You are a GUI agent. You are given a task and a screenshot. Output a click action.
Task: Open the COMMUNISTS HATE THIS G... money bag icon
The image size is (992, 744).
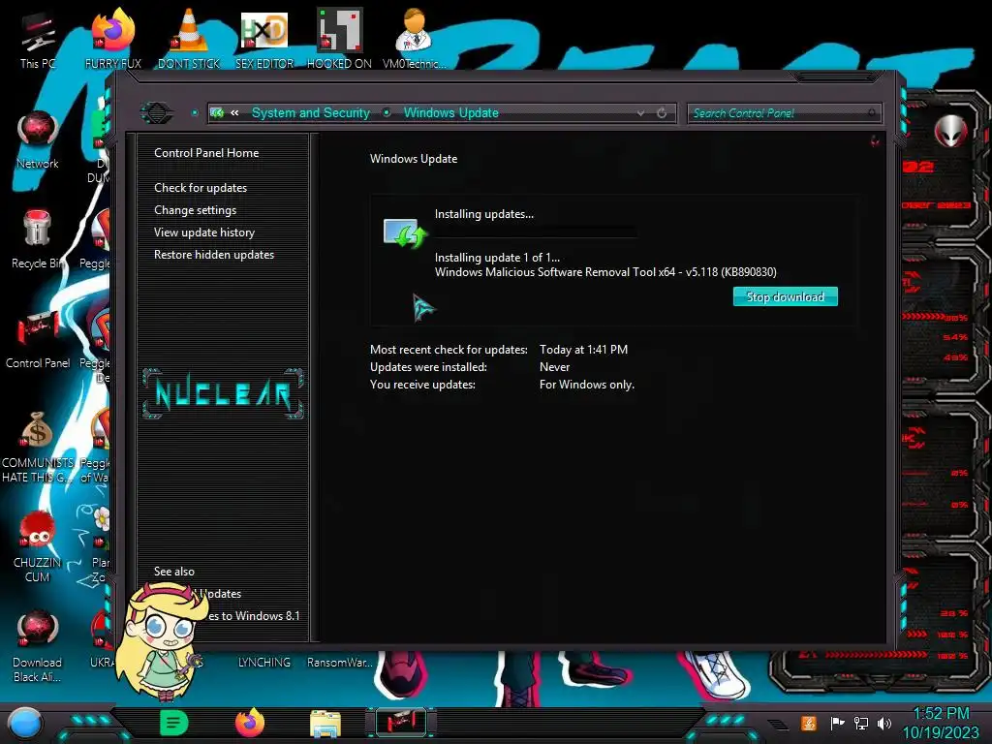tap(38, 448)
